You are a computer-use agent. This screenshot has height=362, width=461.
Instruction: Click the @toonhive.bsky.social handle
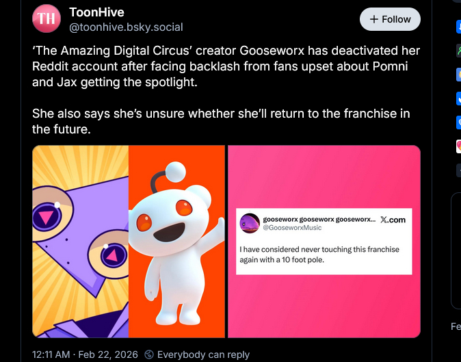126,27
